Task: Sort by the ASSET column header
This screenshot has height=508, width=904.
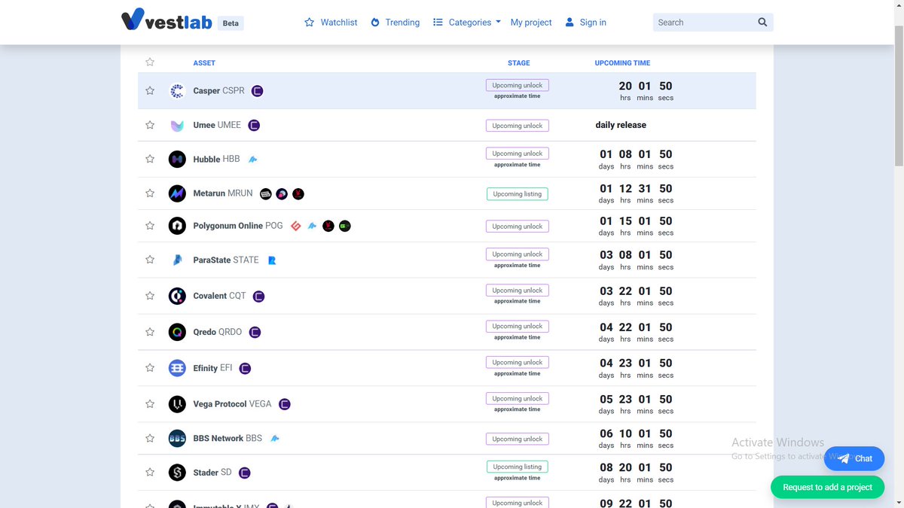Action: click(204, 63)
